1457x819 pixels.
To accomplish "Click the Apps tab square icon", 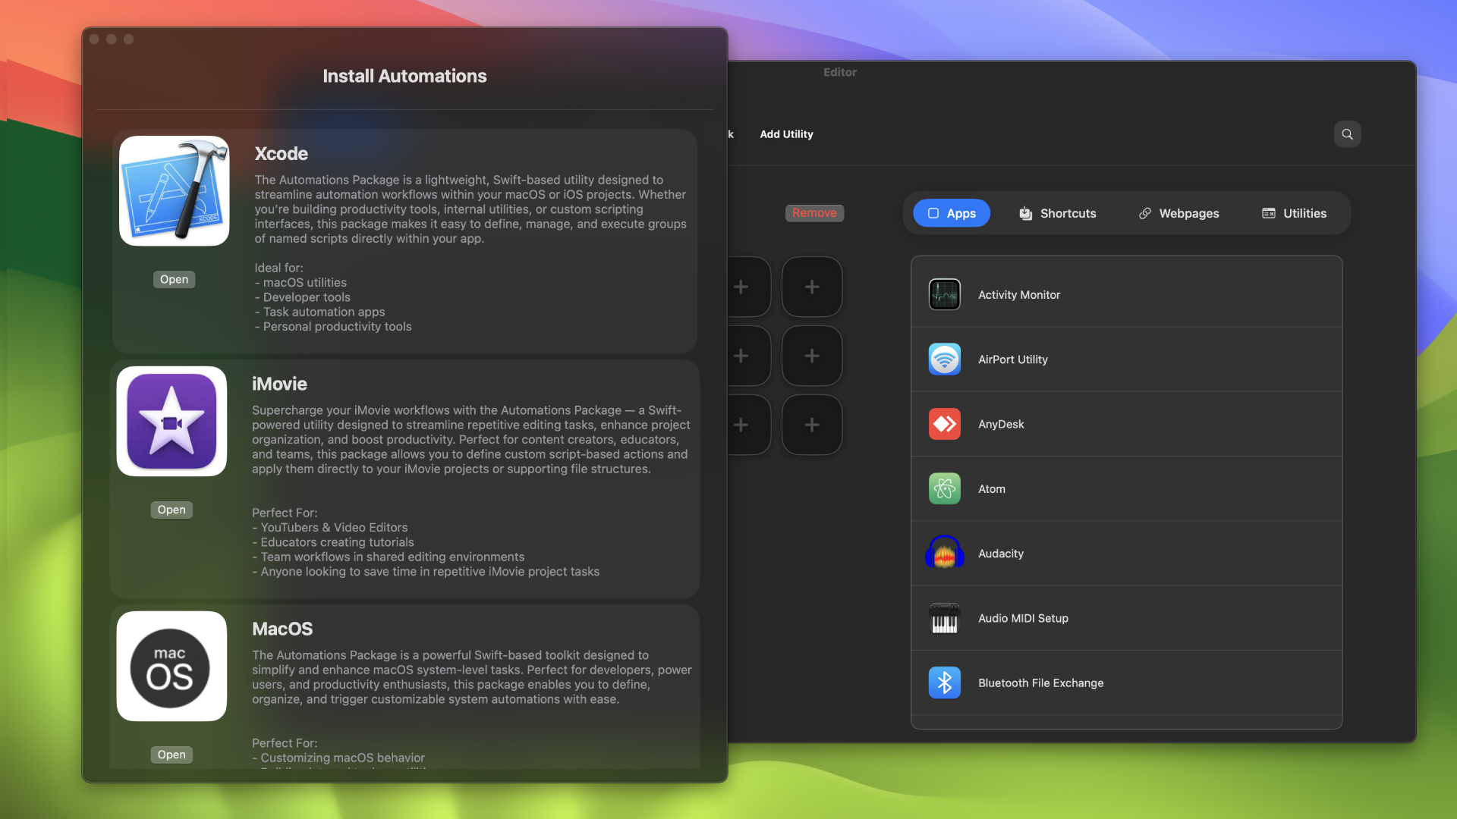I will click(x=933, y=213).
